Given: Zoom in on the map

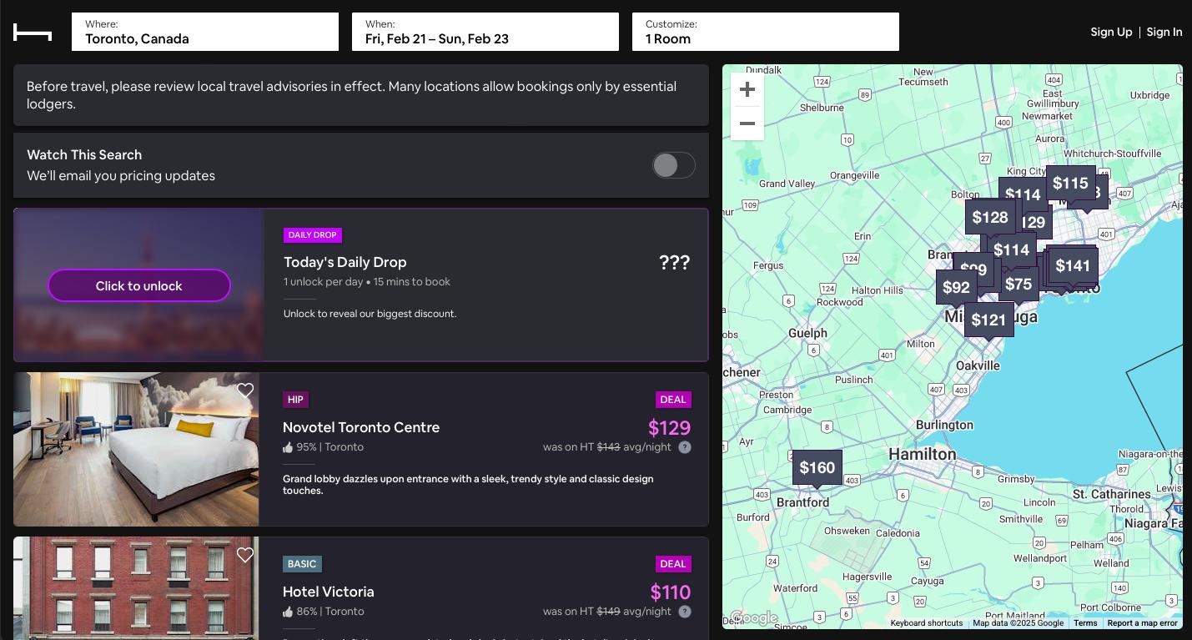Looking at the screenshot, I should [x=747, y=89].
